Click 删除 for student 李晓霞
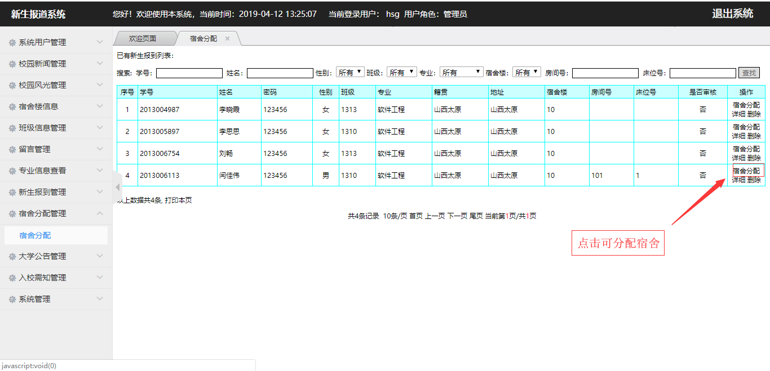This screenshot has height=371, width=770. 754,114
